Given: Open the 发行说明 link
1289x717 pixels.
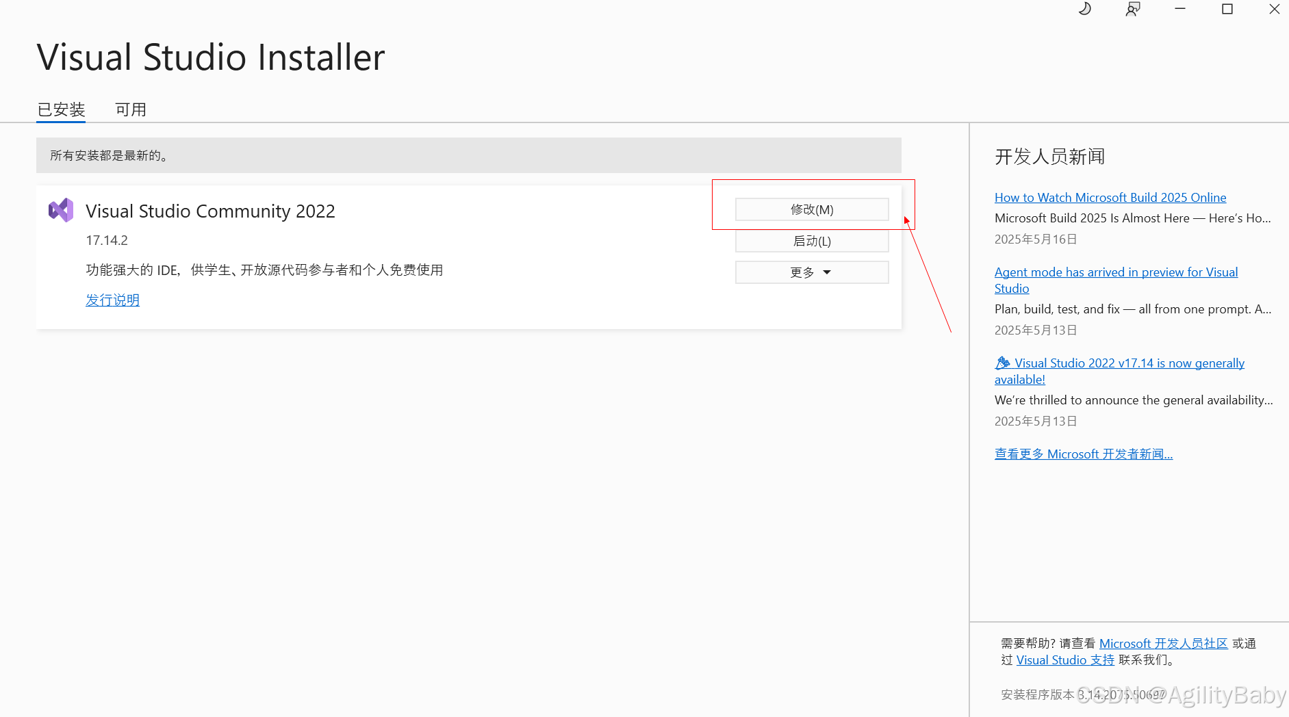Looking at the screenshot, I should (112, 300).
